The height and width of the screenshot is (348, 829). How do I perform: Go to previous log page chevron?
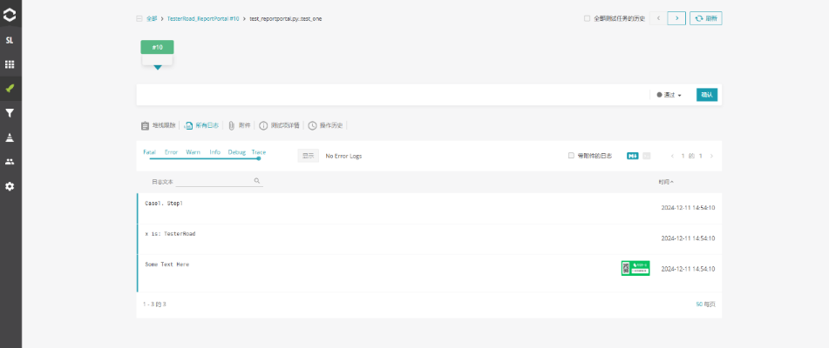tap(672, 156)
